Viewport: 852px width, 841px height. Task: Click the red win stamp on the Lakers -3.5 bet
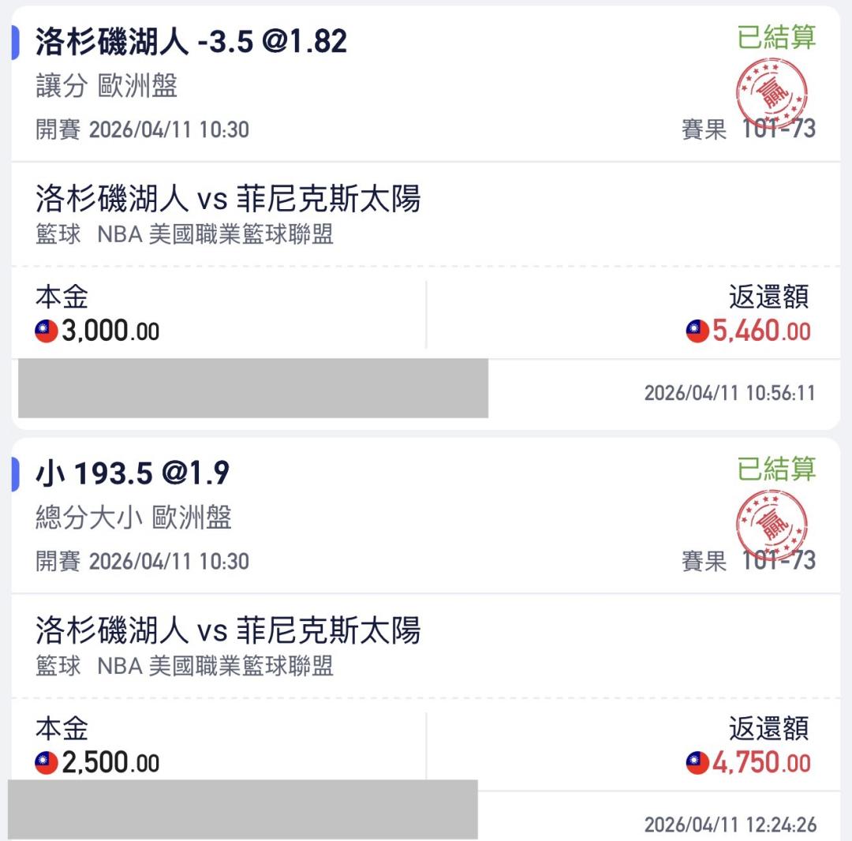(x=771, y=92)
